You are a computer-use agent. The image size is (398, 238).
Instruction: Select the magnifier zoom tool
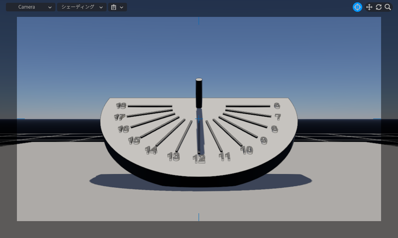click(x=388, y=7)
